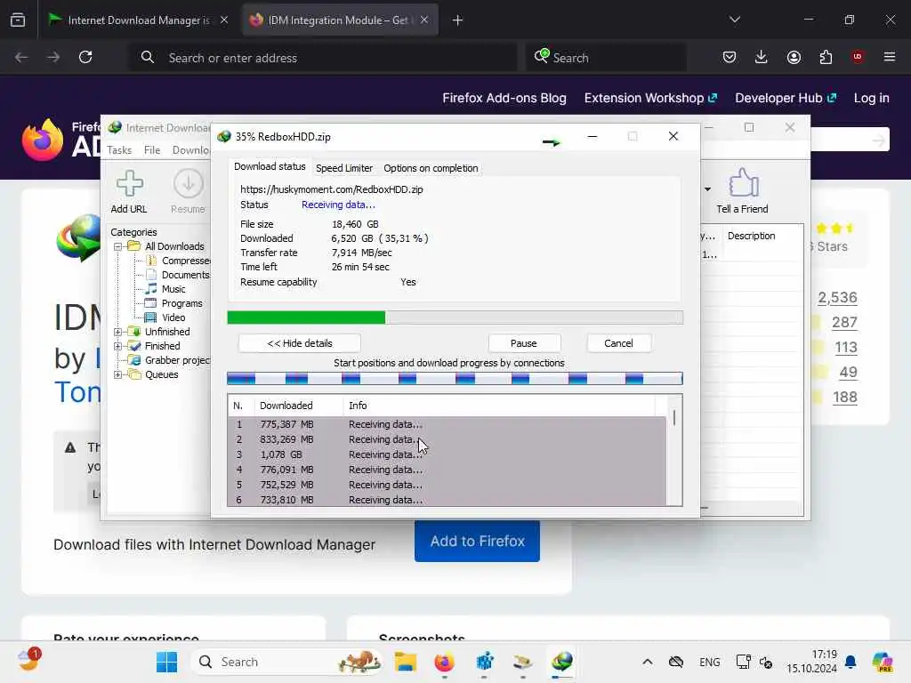Open the Developer Hub link
Image resolution: width=911 pixels, height=683 pixels.
[786, 98]
